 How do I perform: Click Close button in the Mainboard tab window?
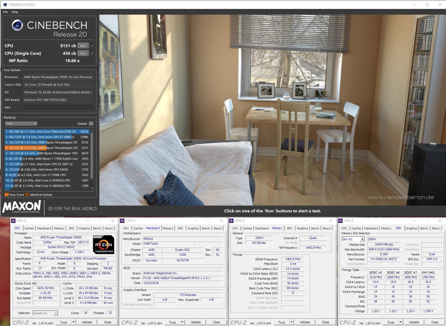[216, 322]
